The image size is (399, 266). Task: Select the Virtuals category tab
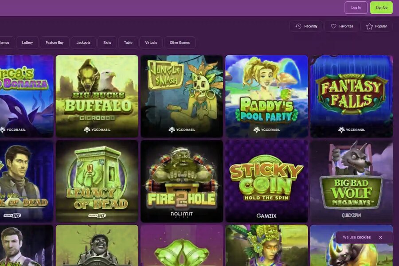151,43
